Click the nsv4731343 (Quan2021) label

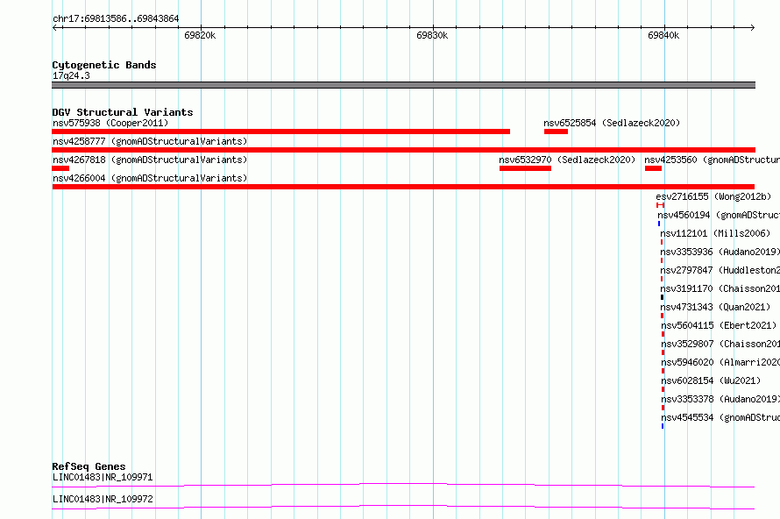(x=715, y=307)
